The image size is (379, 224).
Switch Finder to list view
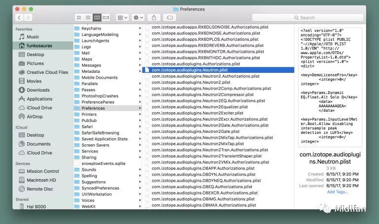(x=88, y=18)
